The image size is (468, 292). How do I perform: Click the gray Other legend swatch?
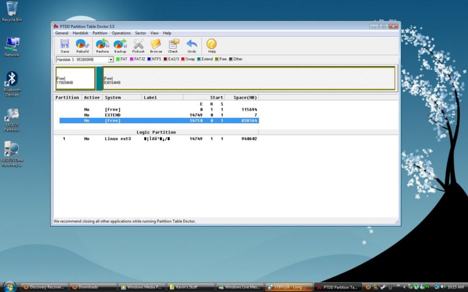[x=230, y=60]
